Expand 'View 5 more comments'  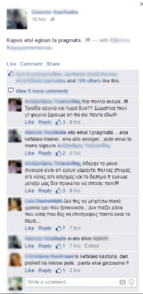point(42,91)
